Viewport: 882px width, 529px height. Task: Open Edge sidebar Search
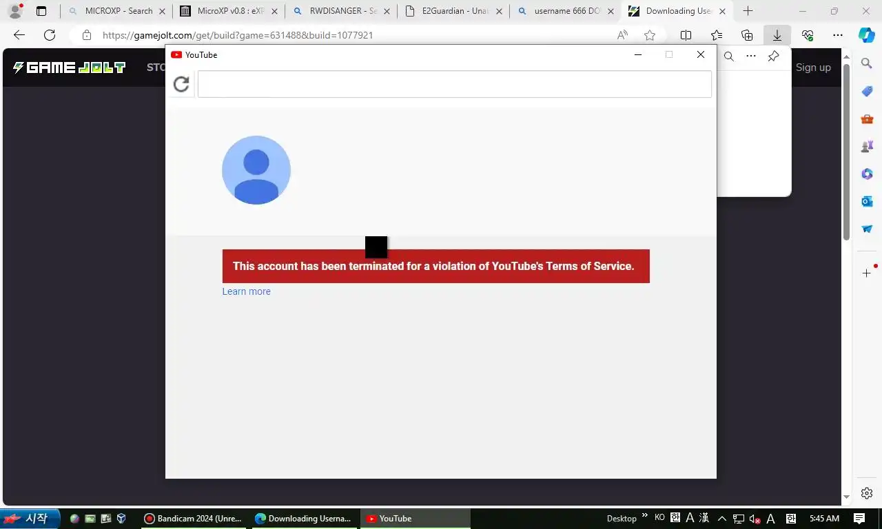pyautogui.click(x=867, y=63)
